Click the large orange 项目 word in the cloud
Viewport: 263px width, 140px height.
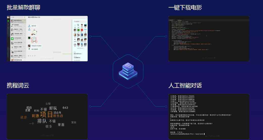[x=46, y=115]
